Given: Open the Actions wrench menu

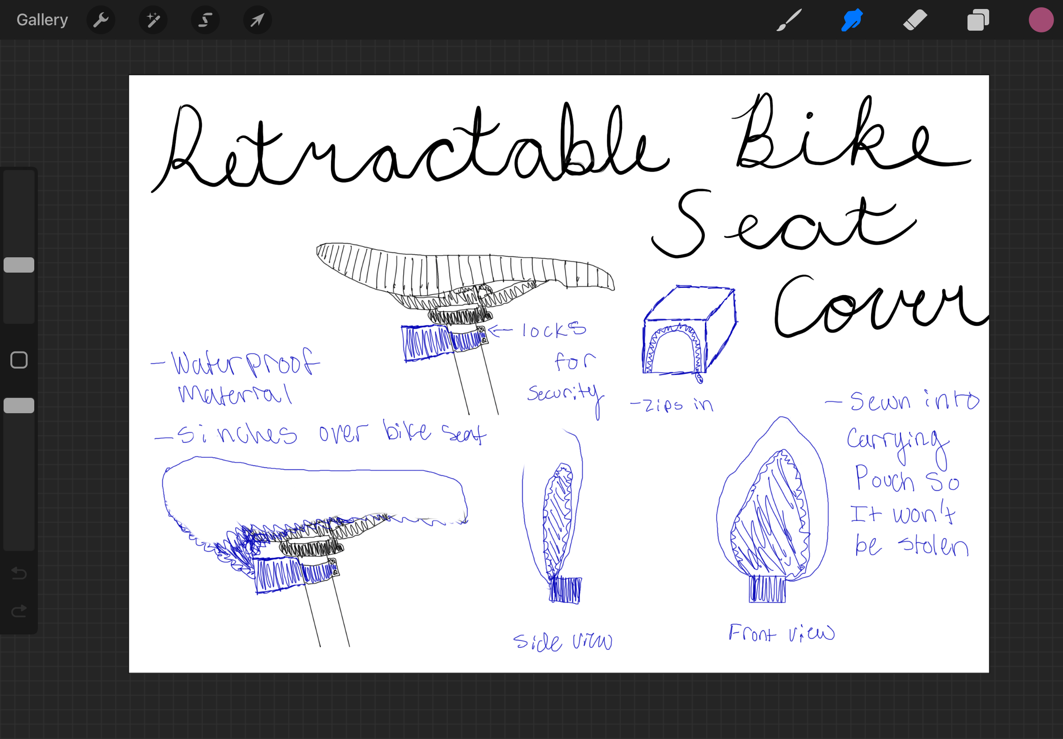Looking at the screenshot, I should [x=100, y=20].
